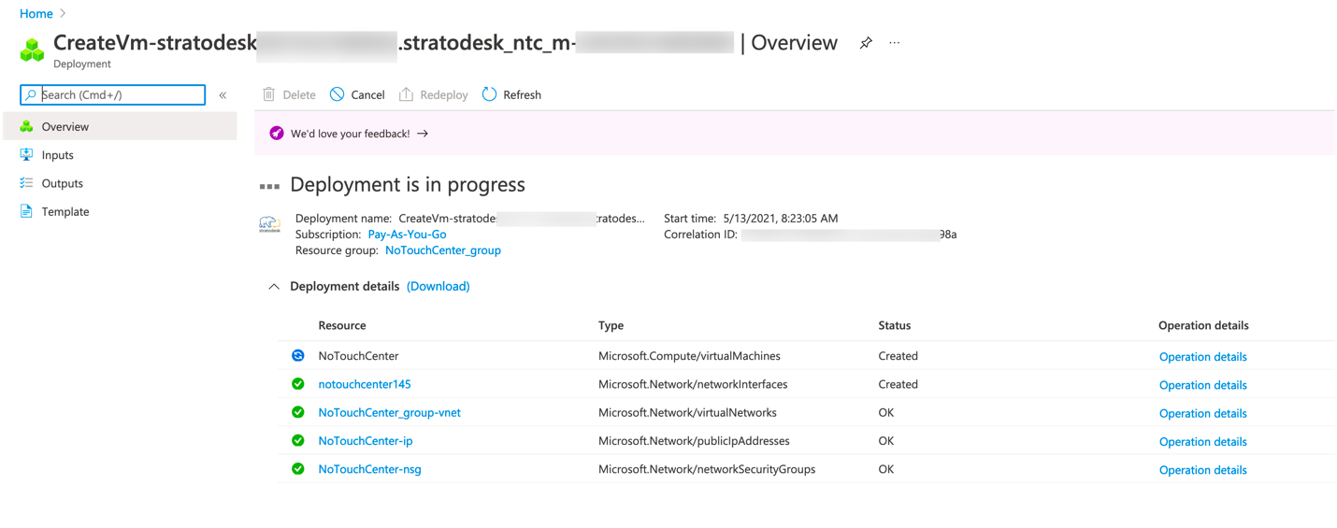
Task: Click the green cubes deployment icon
Action: [33, 50]
